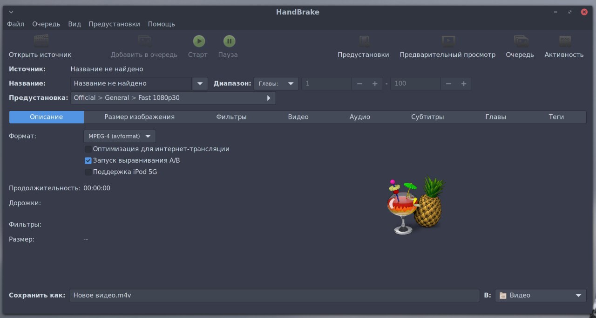Maximize the HandBrake window
The height and width of the screenshot is (318, 596).
[570, 12]
